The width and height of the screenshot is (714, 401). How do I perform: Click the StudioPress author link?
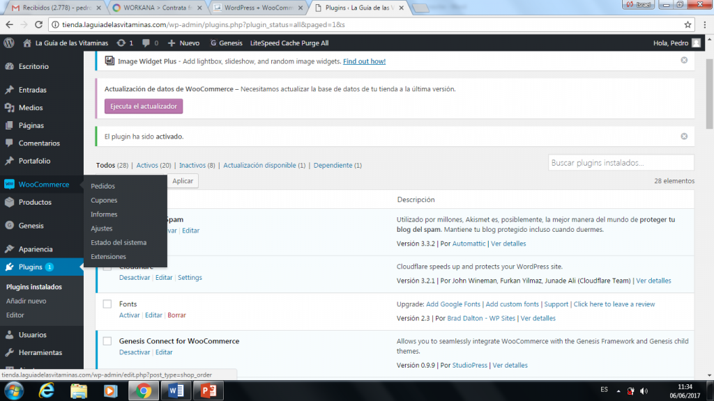pyautogui.click(x=469, y=365)
